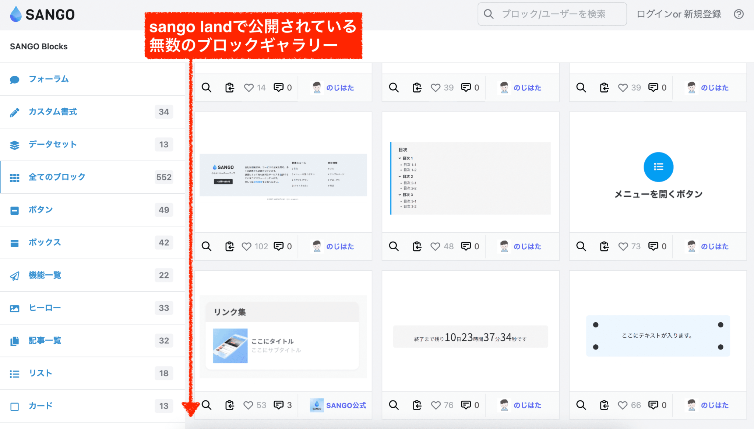Open ログインor新規登録

679,14
